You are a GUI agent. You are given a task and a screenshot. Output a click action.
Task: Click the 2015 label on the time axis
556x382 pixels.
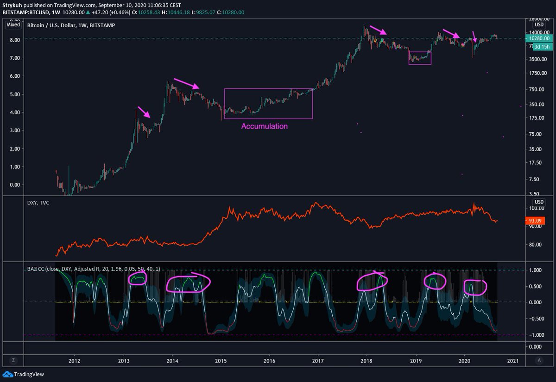click(x=221, y=360)
